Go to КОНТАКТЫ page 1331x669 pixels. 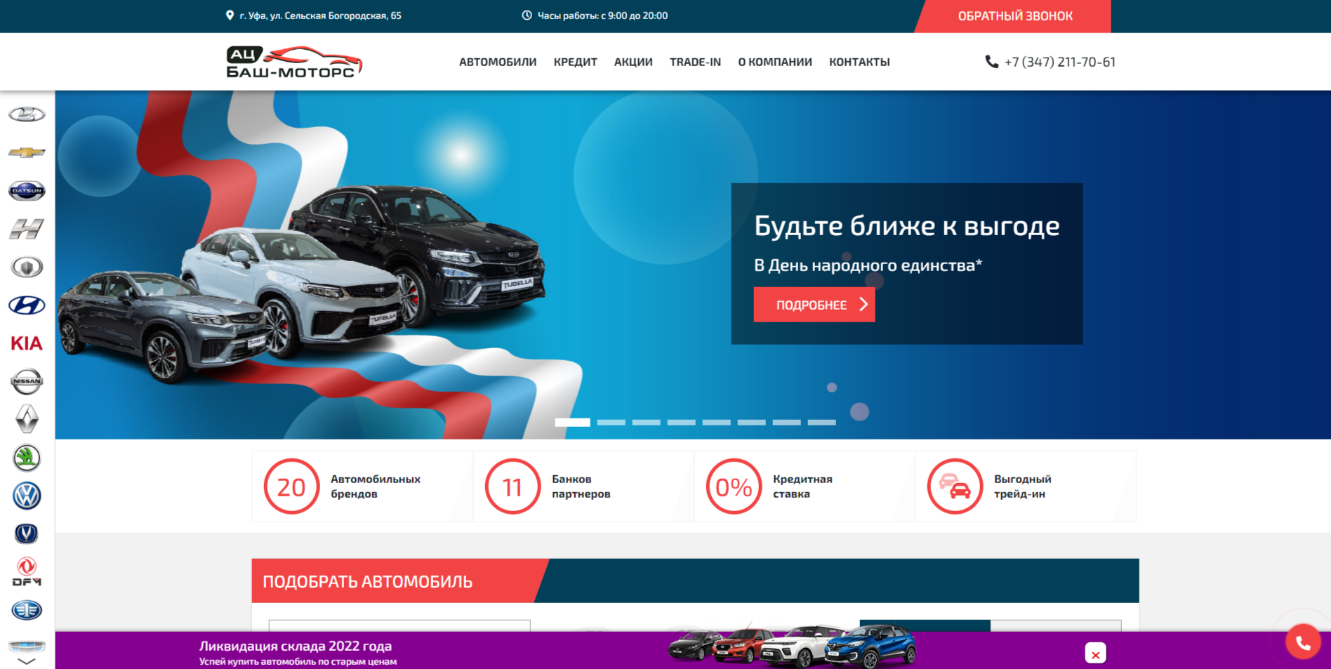click(x=859, y=62)
